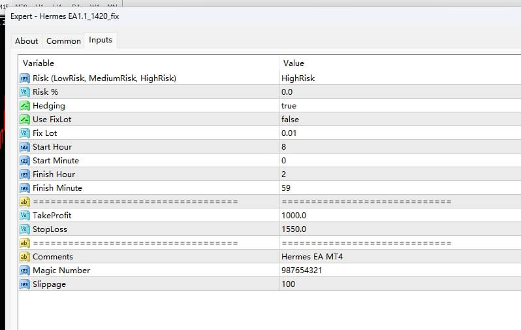Click the integer icon beside Start Hour
The width and height of the screenshot is (521, 330).
point(25,147)
